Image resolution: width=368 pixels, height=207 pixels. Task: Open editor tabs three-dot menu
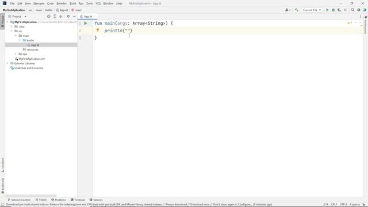361,17
